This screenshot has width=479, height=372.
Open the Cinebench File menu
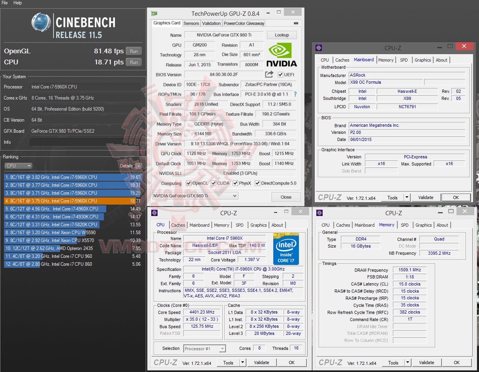[x=5, y=3]
